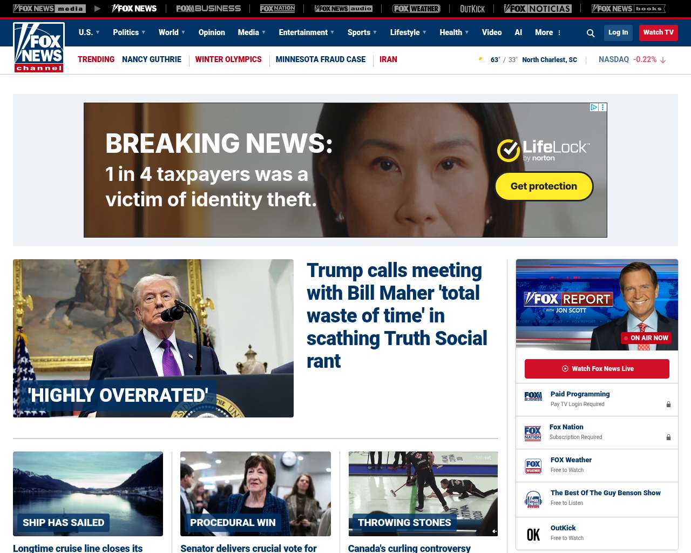The width and height of the screenshot is (691, 553).
Task: Click the Fox Weather logo in top bar
Action: [x=416, y=9]
